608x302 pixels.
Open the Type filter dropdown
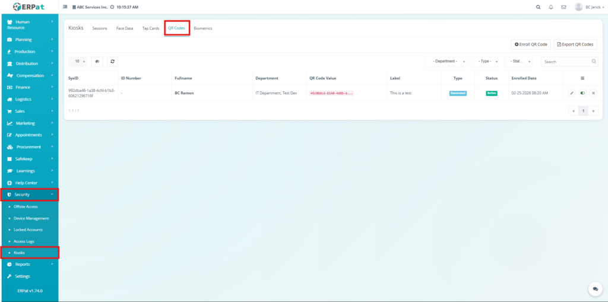tap(487, 61)
